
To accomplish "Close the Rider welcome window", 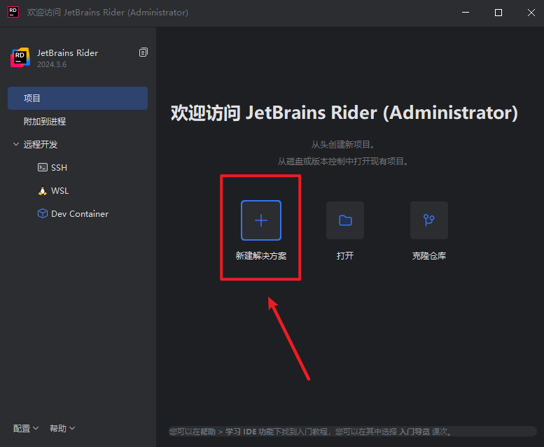I will pyautogui.click(x=531, y=13).
